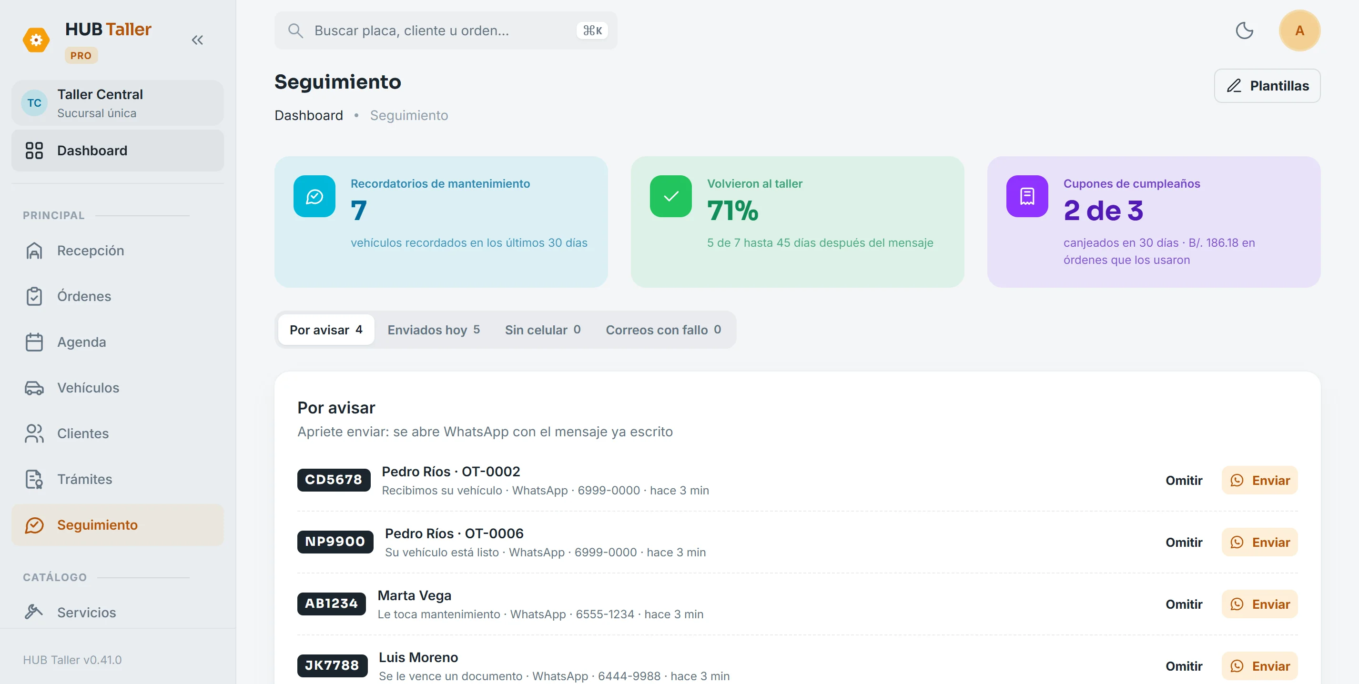Send WhatsApp for Pedro Ríos OT-0002
The height and width of the screenshot is (684, 1359).
tap(1259, 480)
